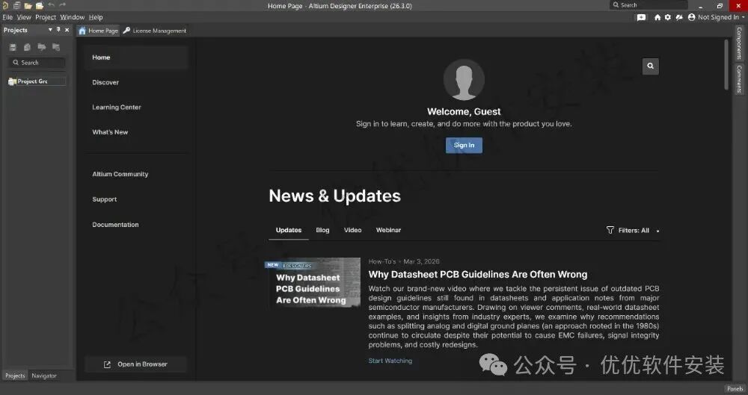Switch to the License Management tab
The height and width of the screenshot is (395, 748).
[x=155, y=31]
